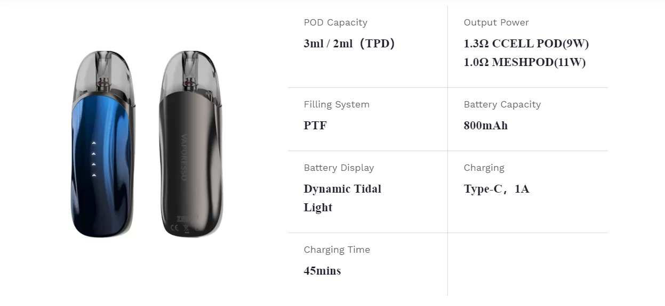Select the 45mins value
The image size is (665, 306).
pyautogui.click(x=322, y=271)
